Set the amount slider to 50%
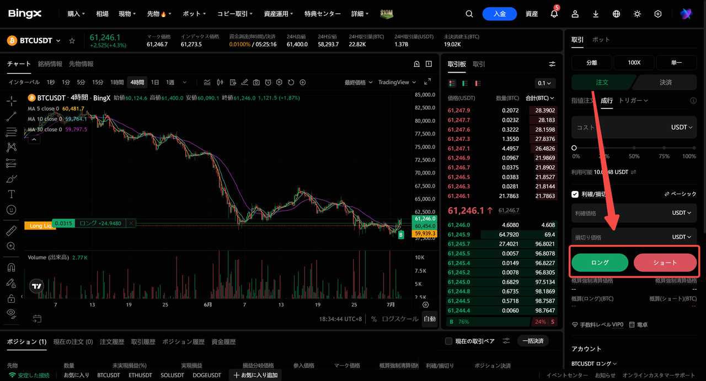The width and height of the screenshot is (706, 381). coord(634,148)
